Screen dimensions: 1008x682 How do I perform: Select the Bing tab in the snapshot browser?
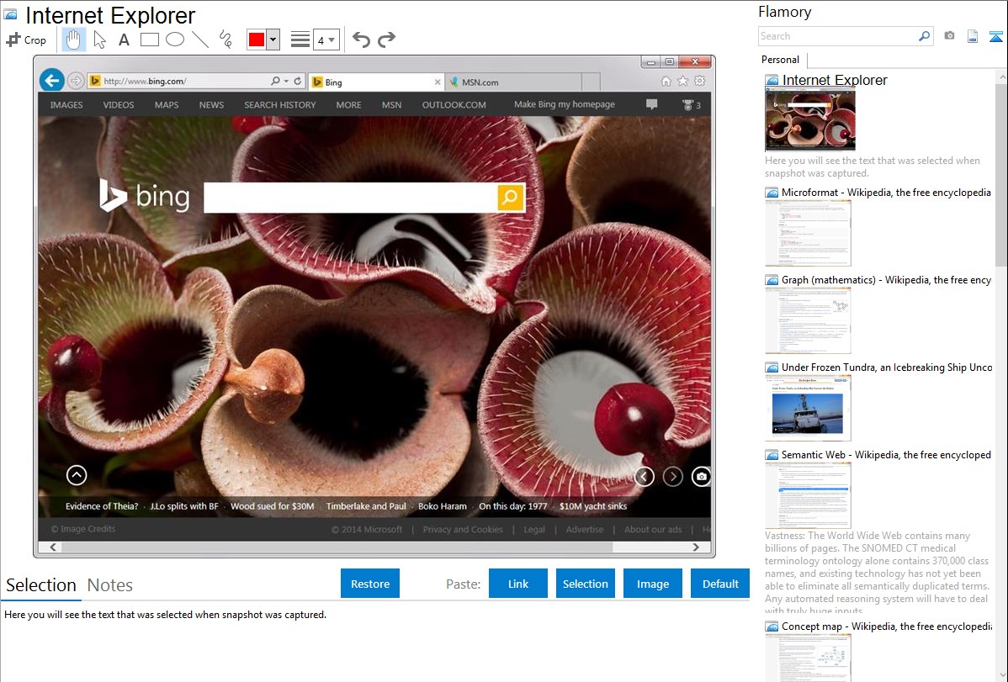coord(377,82)
